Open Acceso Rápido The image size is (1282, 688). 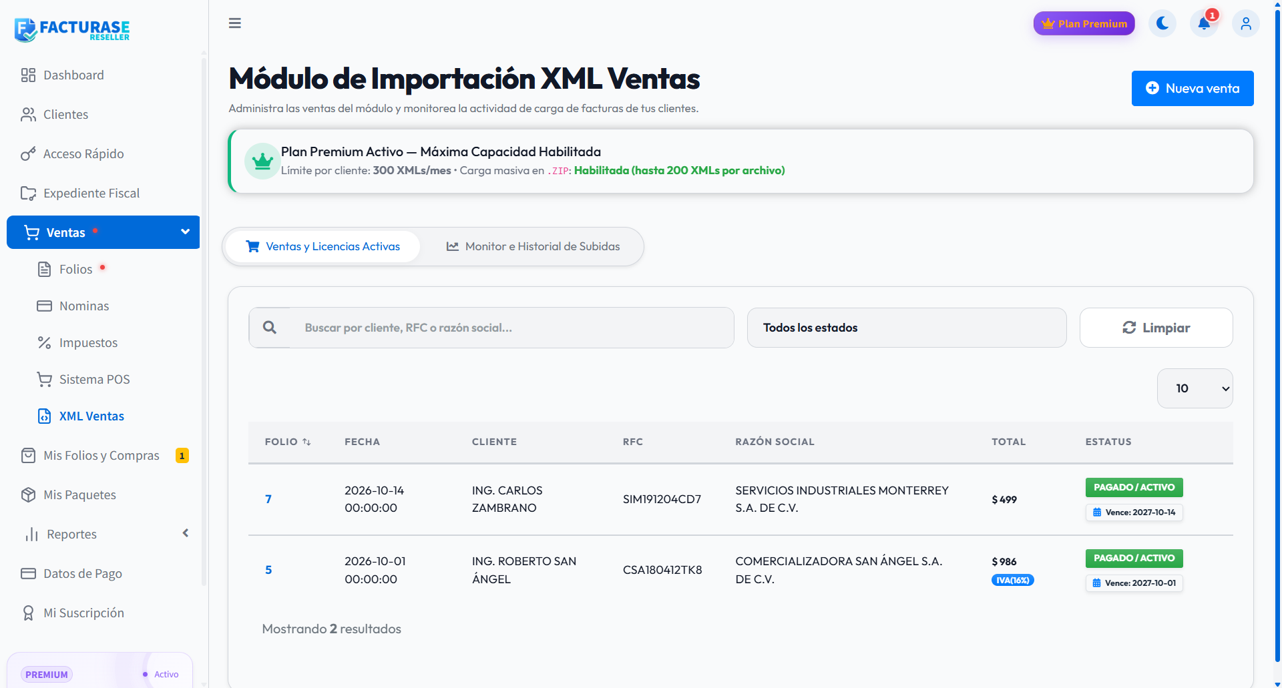(103, 153)
